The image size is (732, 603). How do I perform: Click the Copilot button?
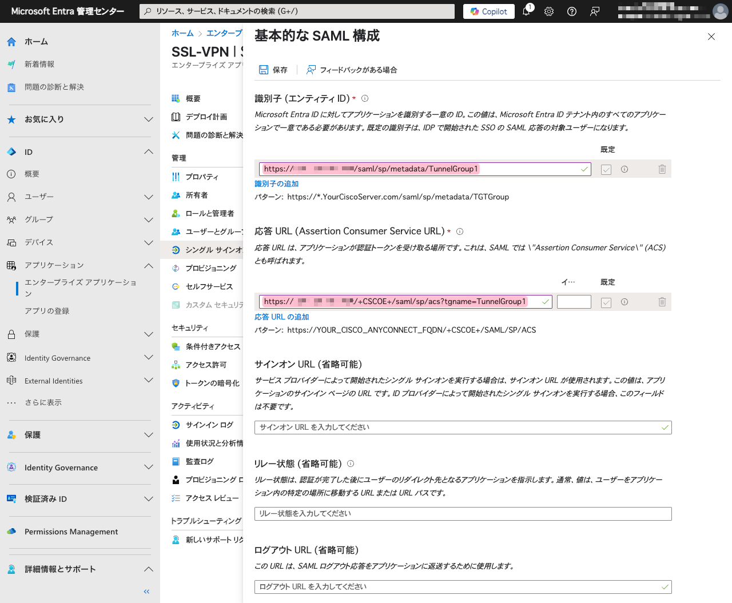coord(489,11)
